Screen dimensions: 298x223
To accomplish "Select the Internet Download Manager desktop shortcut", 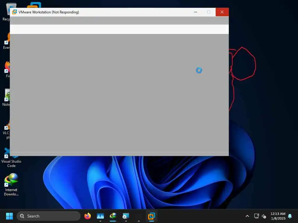I will tap(11, 184).
